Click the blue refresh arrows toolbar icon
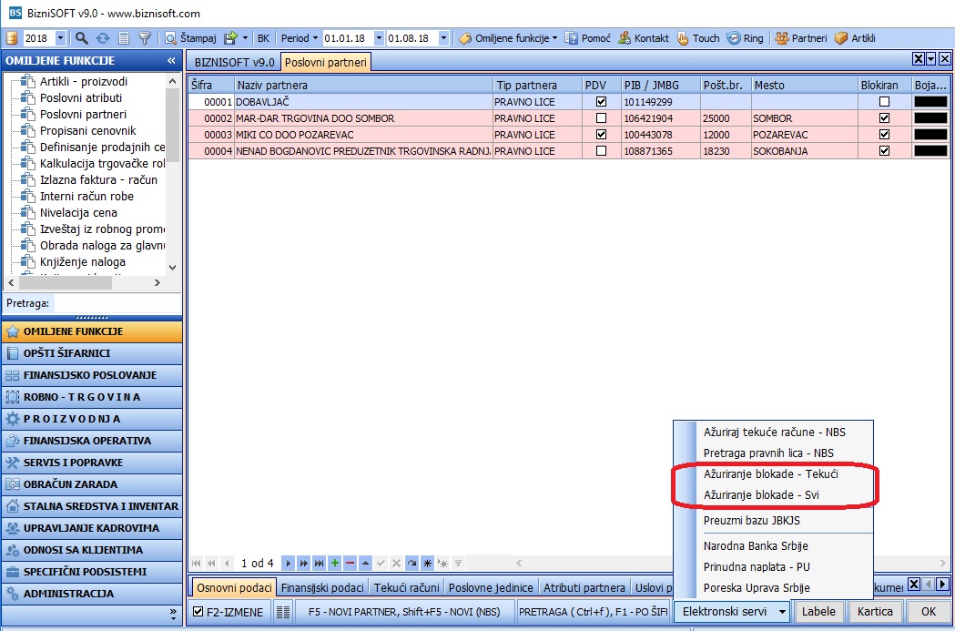The height and width of the screenshot is (631, 955). [x=103, y=38]
